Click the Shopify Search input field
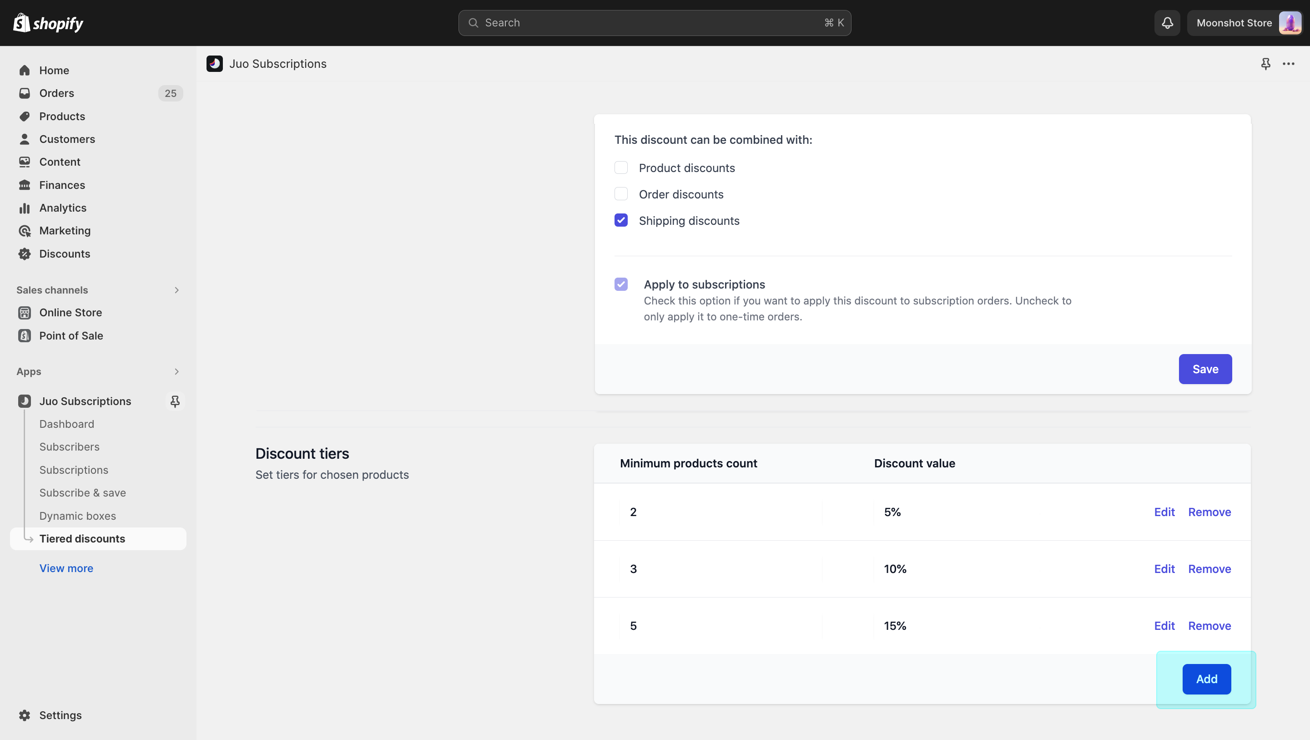 (655, 22)
